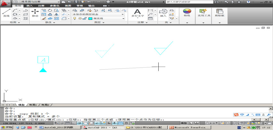
Task: Click the keyword search input field
Action: [x=189, y=2]
